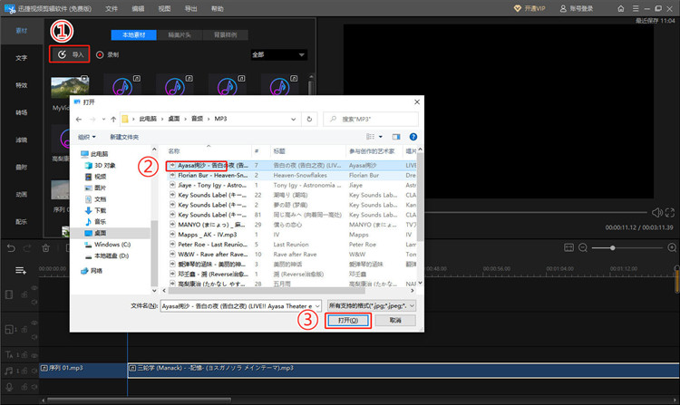680x405 pixels.
Task: Click the preview playback progress bar
Action: [x=536, y=212]
